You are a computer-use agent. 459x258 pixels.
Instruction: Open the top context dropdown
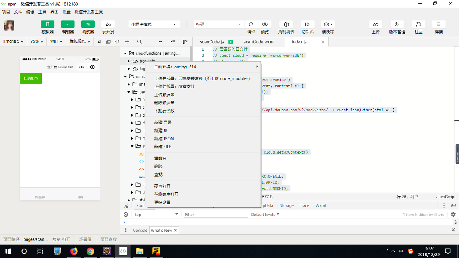[x=156, y=215]
